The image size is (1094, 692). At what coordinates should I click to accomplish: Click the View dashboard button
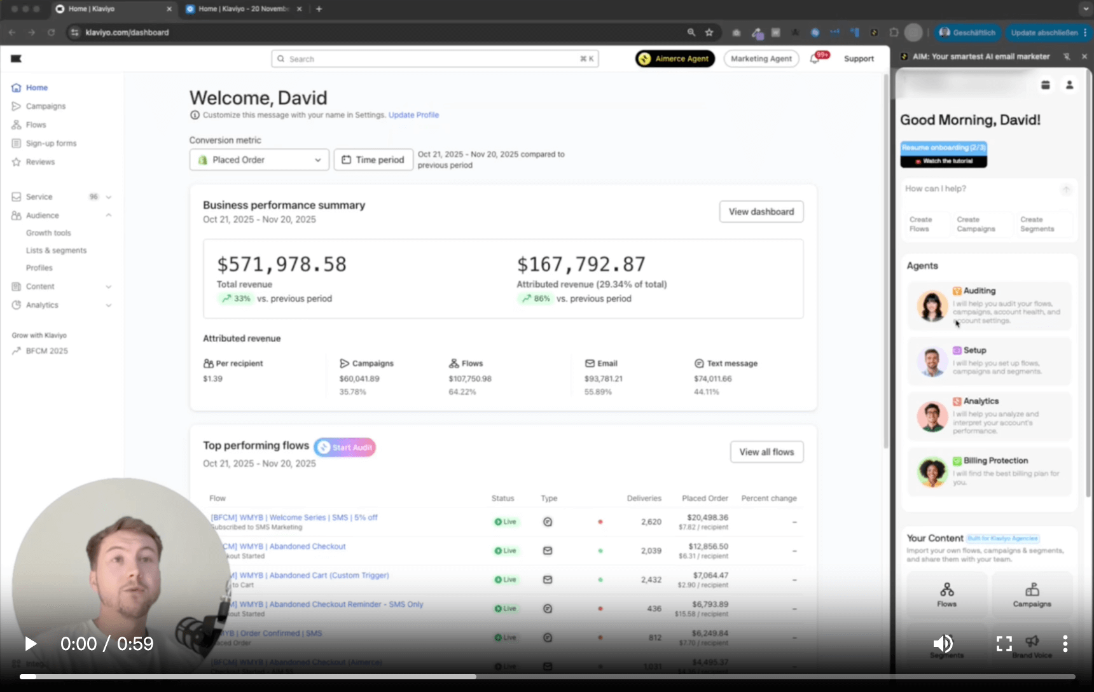(761, 212)
